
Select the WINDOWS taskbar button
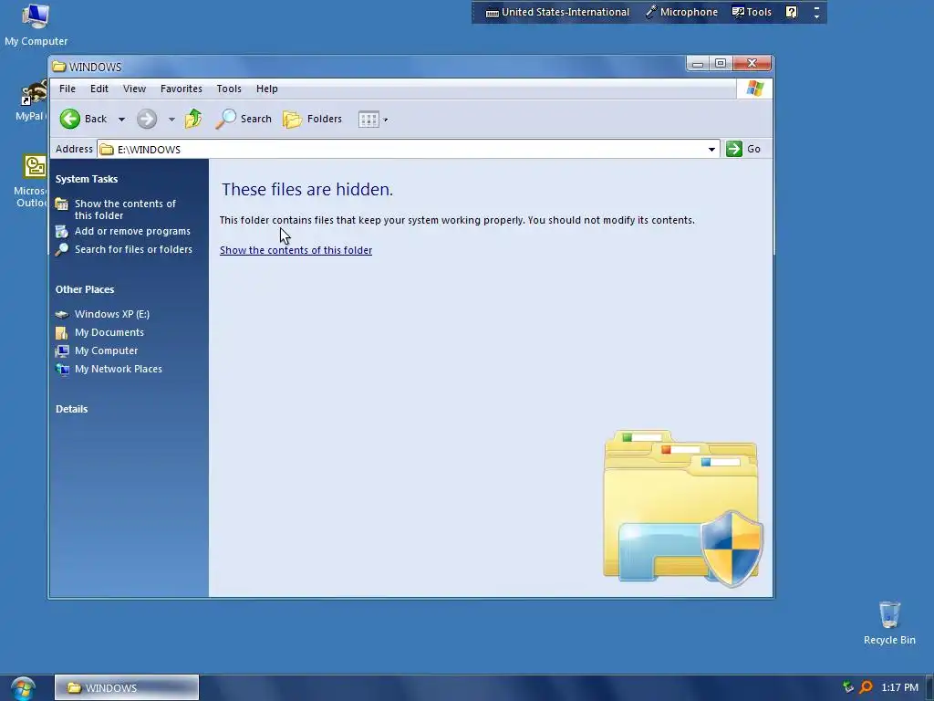126,688
